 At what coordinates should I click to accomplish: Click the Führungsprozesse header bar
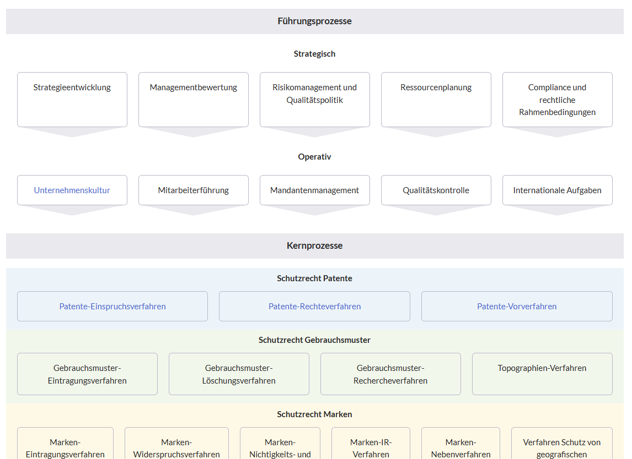point(315,21)
